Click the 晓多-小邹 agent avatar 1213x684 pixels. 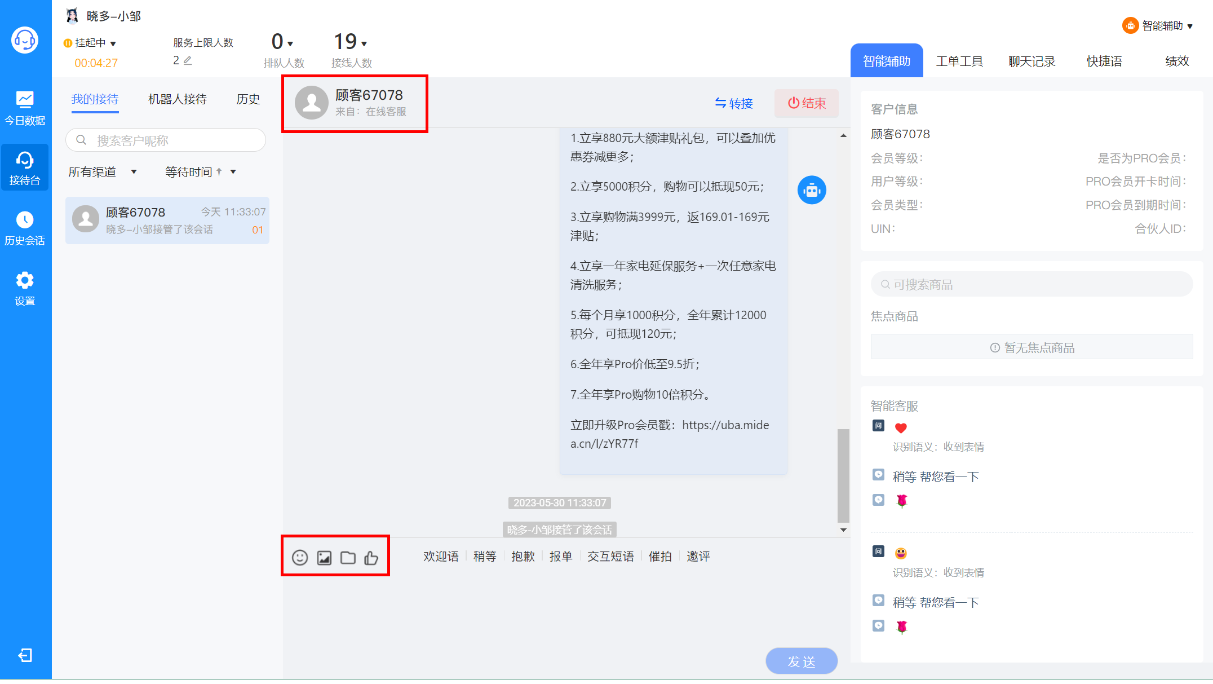tap(72, 16)
